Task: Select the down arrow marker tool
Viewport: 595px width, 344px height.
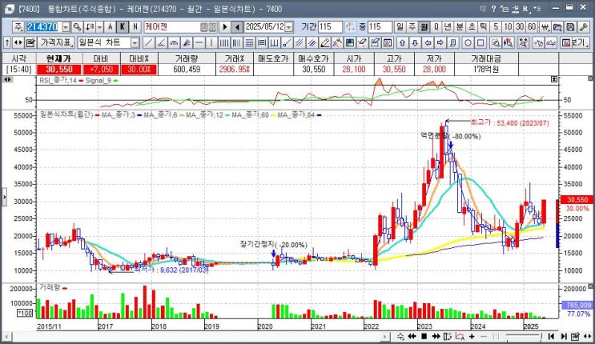Action: point(415,42)
